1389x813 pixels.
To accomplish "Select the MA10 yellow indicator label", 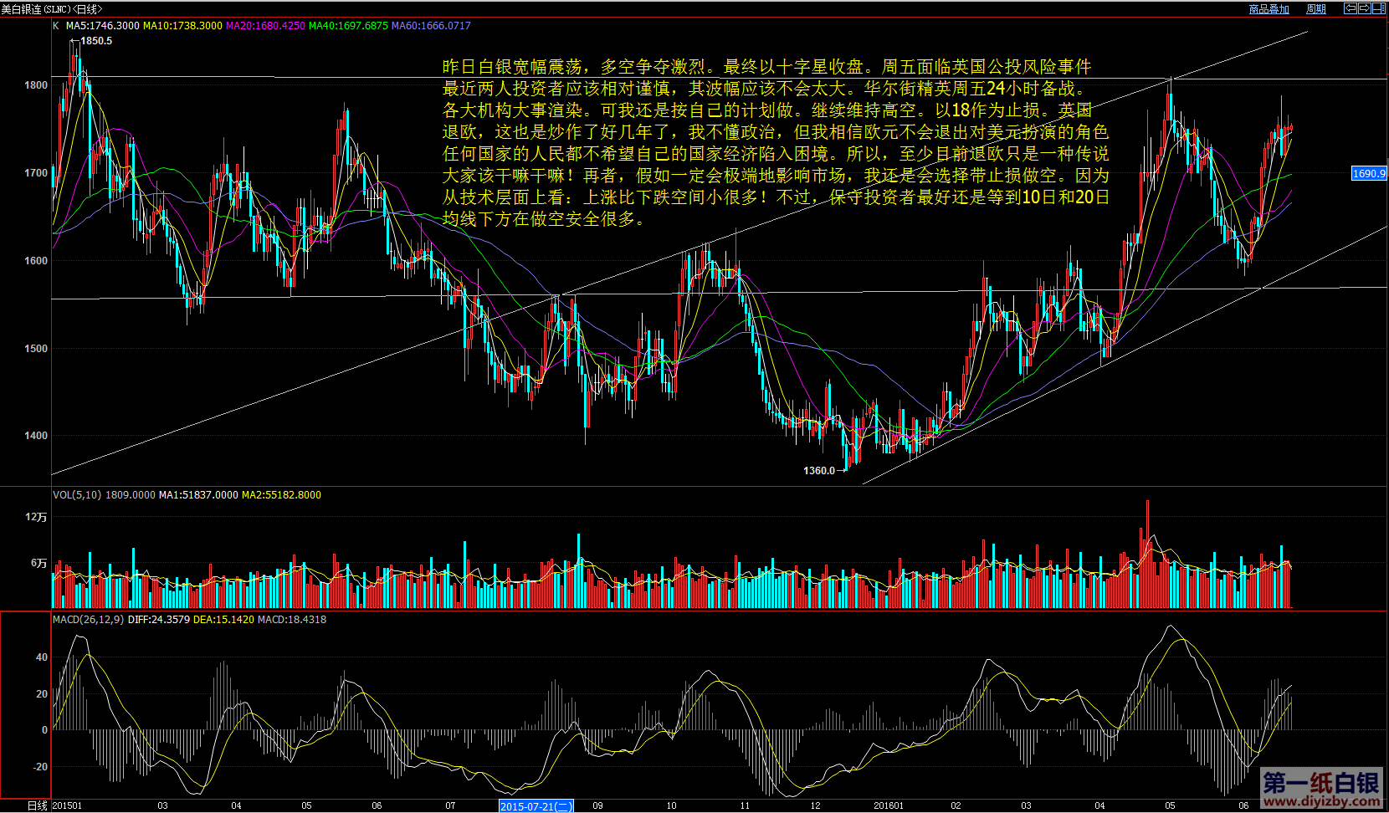I will point(182,26).
